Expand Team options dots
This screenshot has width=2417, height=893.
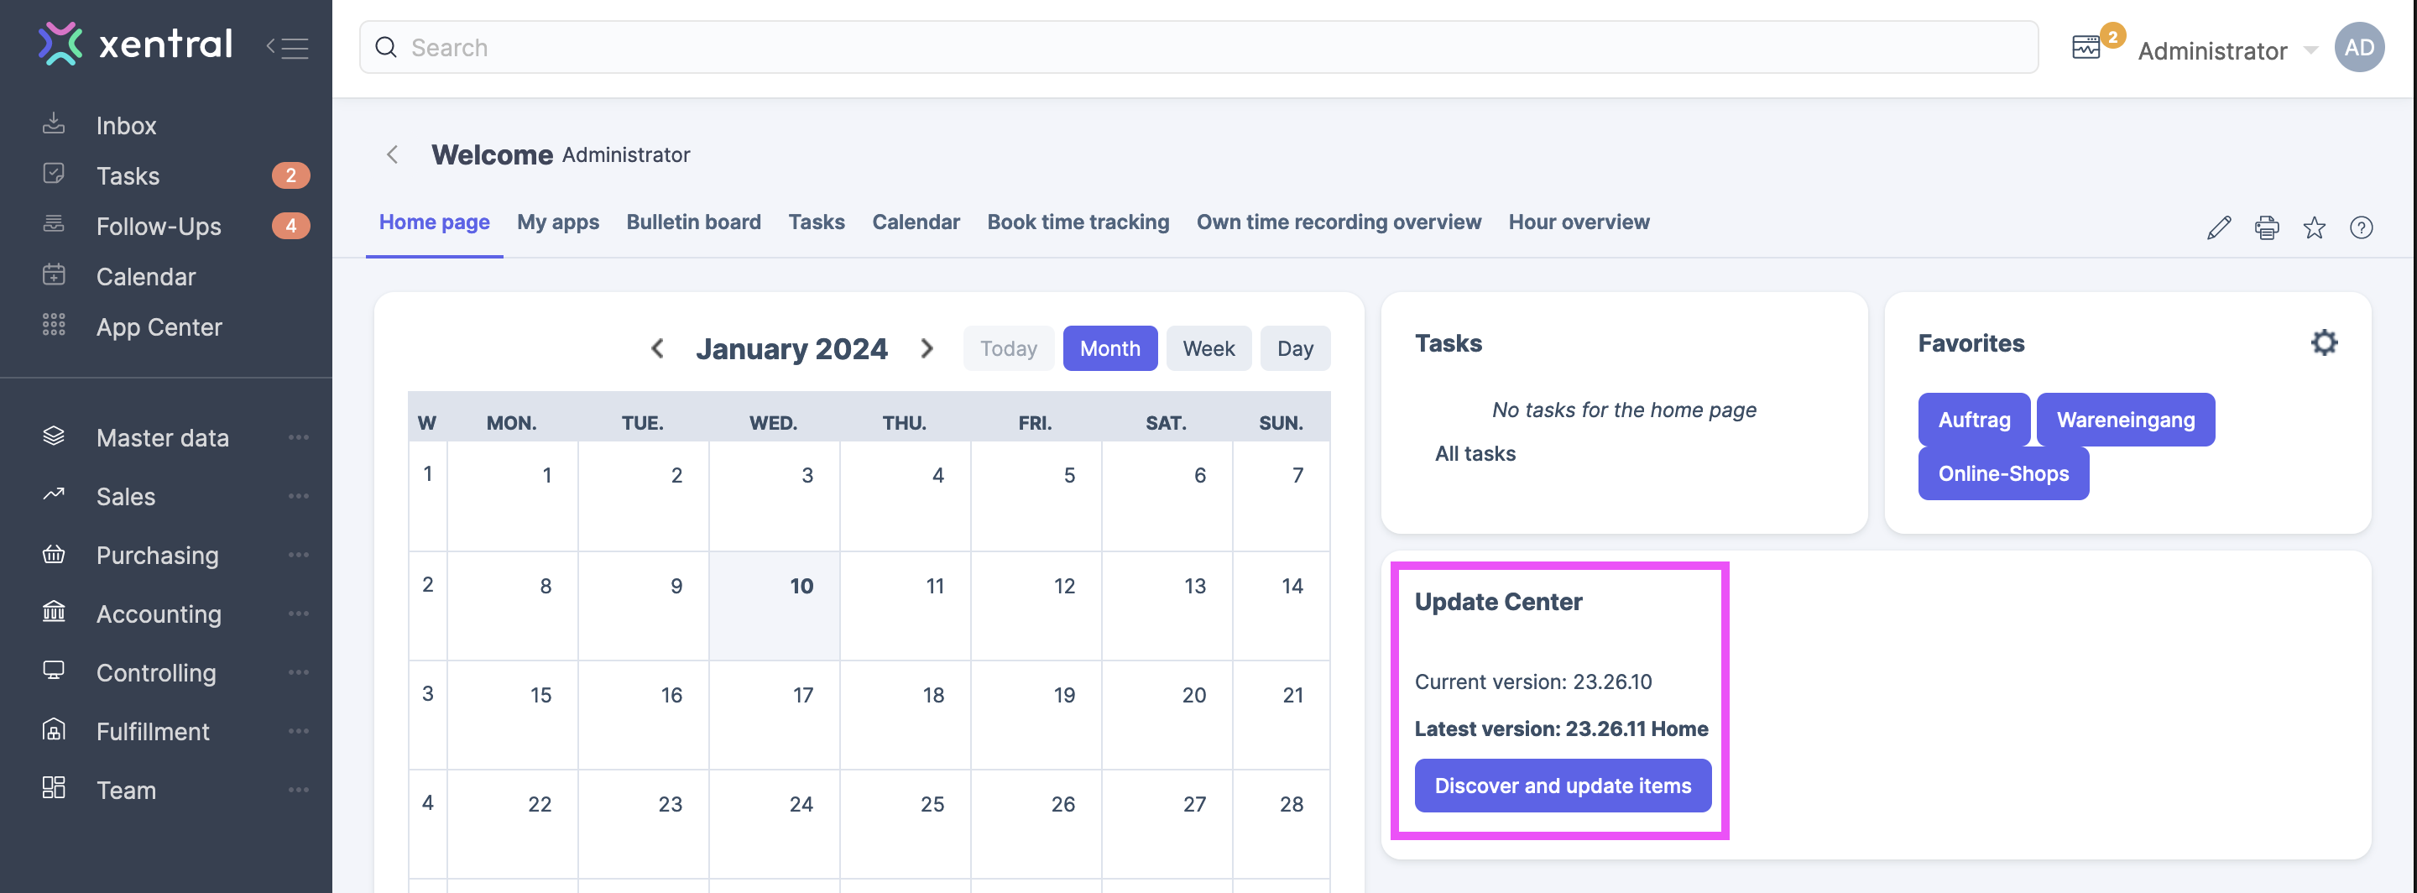[x=299, y=789]
